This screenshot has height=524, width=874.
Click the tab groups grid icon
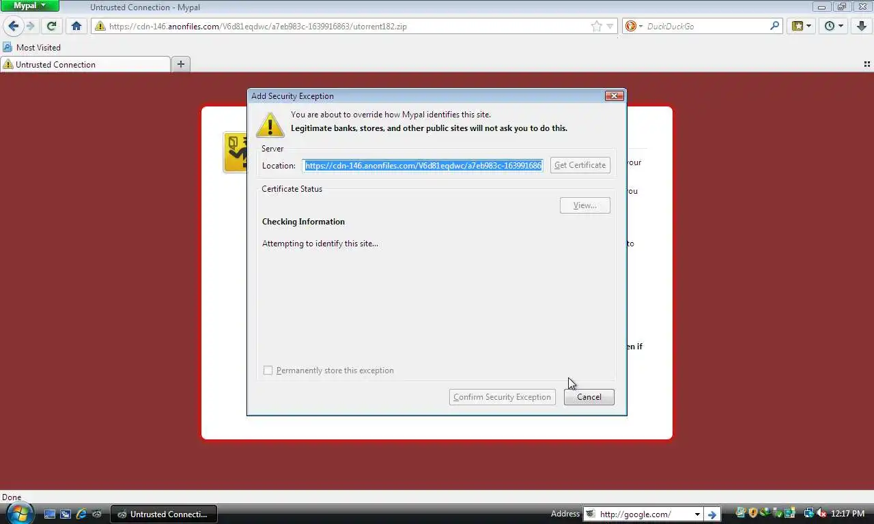tap(867, 64)
